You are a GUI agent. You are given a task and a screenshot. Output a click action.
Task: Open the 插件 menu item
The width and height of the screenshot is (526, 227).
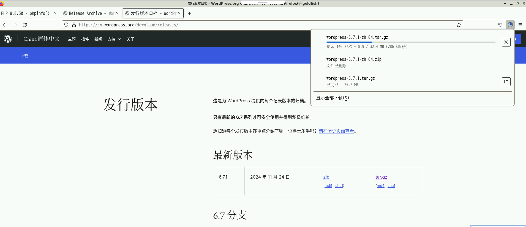point(85,39)
